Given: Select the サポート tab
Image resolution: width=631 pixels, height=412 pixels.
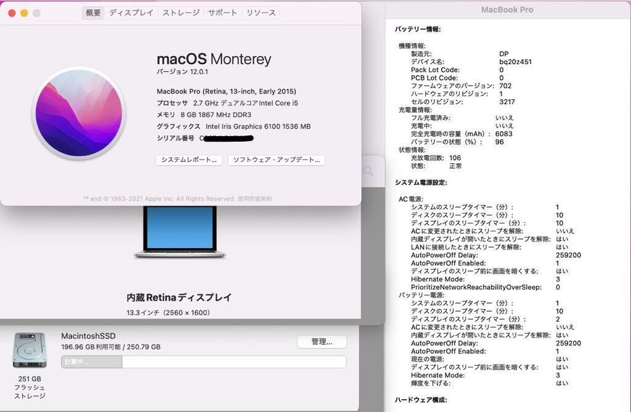Looking at the screenshot, I should 222,13.
